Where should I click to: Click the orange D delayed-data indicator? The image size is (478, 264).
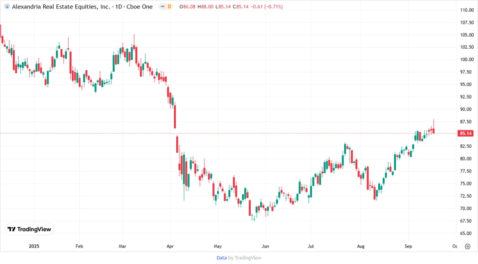pos(169,7)
